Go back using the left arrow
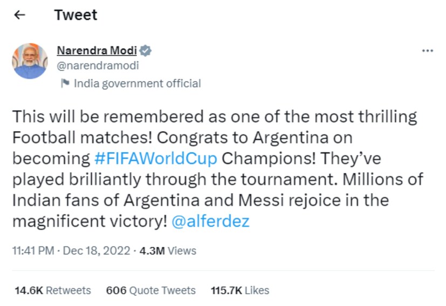Image resolution: width=446 pixels, height=306 pixels. click(19, 15)
